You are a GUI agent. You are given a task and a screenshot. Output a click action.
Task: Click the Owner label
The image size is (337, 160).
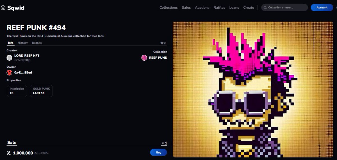(x=11, y=67)
